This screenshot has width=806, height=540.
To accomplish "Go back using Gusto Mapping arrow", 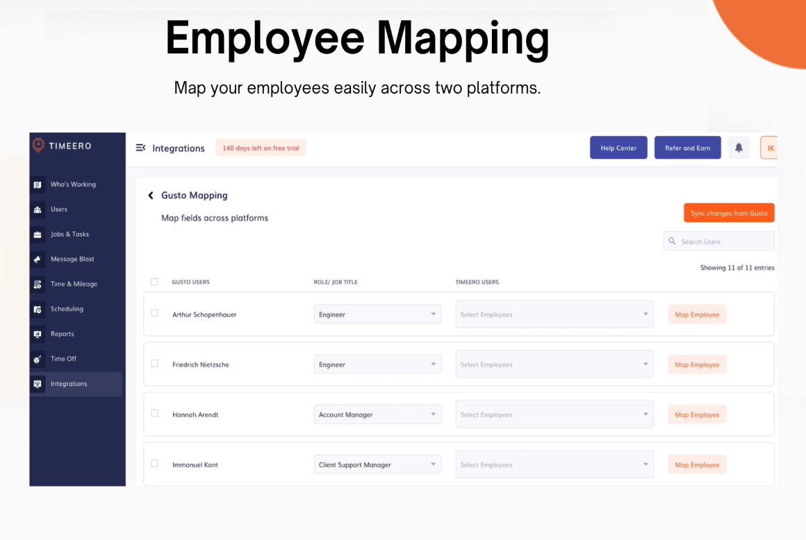I will tap(151, 195).
